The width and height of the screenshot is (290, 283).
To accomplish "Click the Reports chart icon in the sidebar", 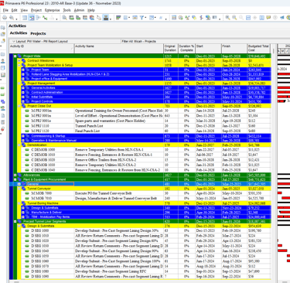I will pos(3,75).
